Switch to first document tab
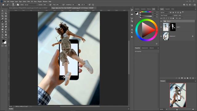This screenshot has width=197, height=111. (x=29, y=8)
